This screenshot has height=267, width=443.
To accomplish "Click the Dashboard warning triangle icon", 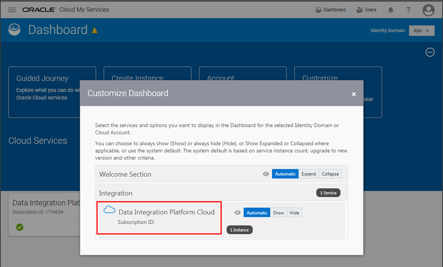I will 95,30.
